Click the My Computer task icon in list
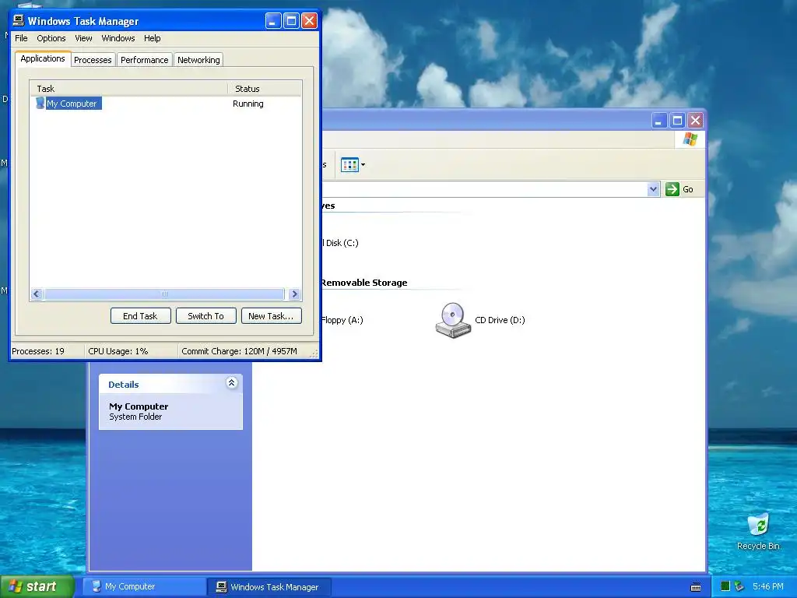Screen dimensions: 797x598 pyautogui.click(x=40, y=104)
